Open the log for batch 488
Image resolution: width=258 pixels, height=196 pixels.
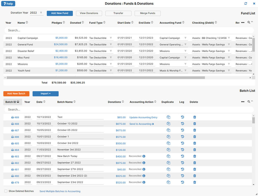click(x=182, y=124)
